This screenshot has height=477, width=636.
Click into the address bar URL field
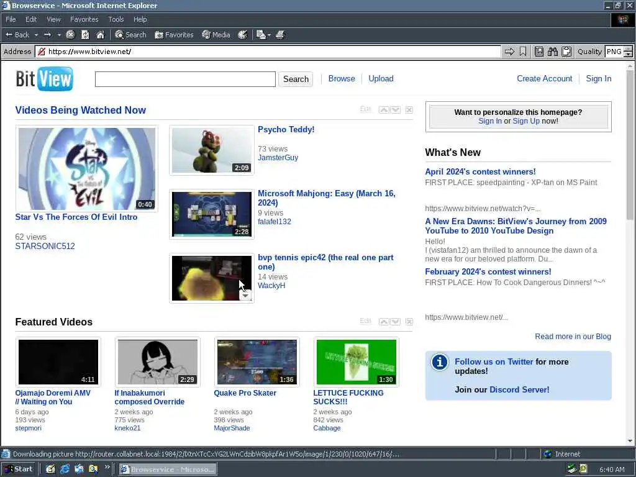click(268, 52)
